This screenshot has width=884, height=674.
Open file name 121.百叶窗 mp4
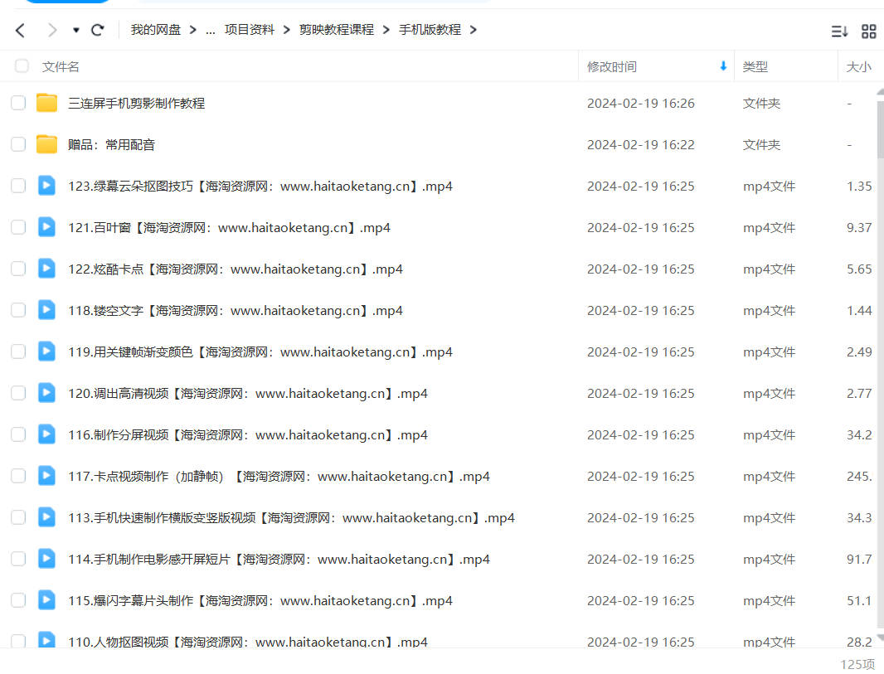click(x=230, y=228)
